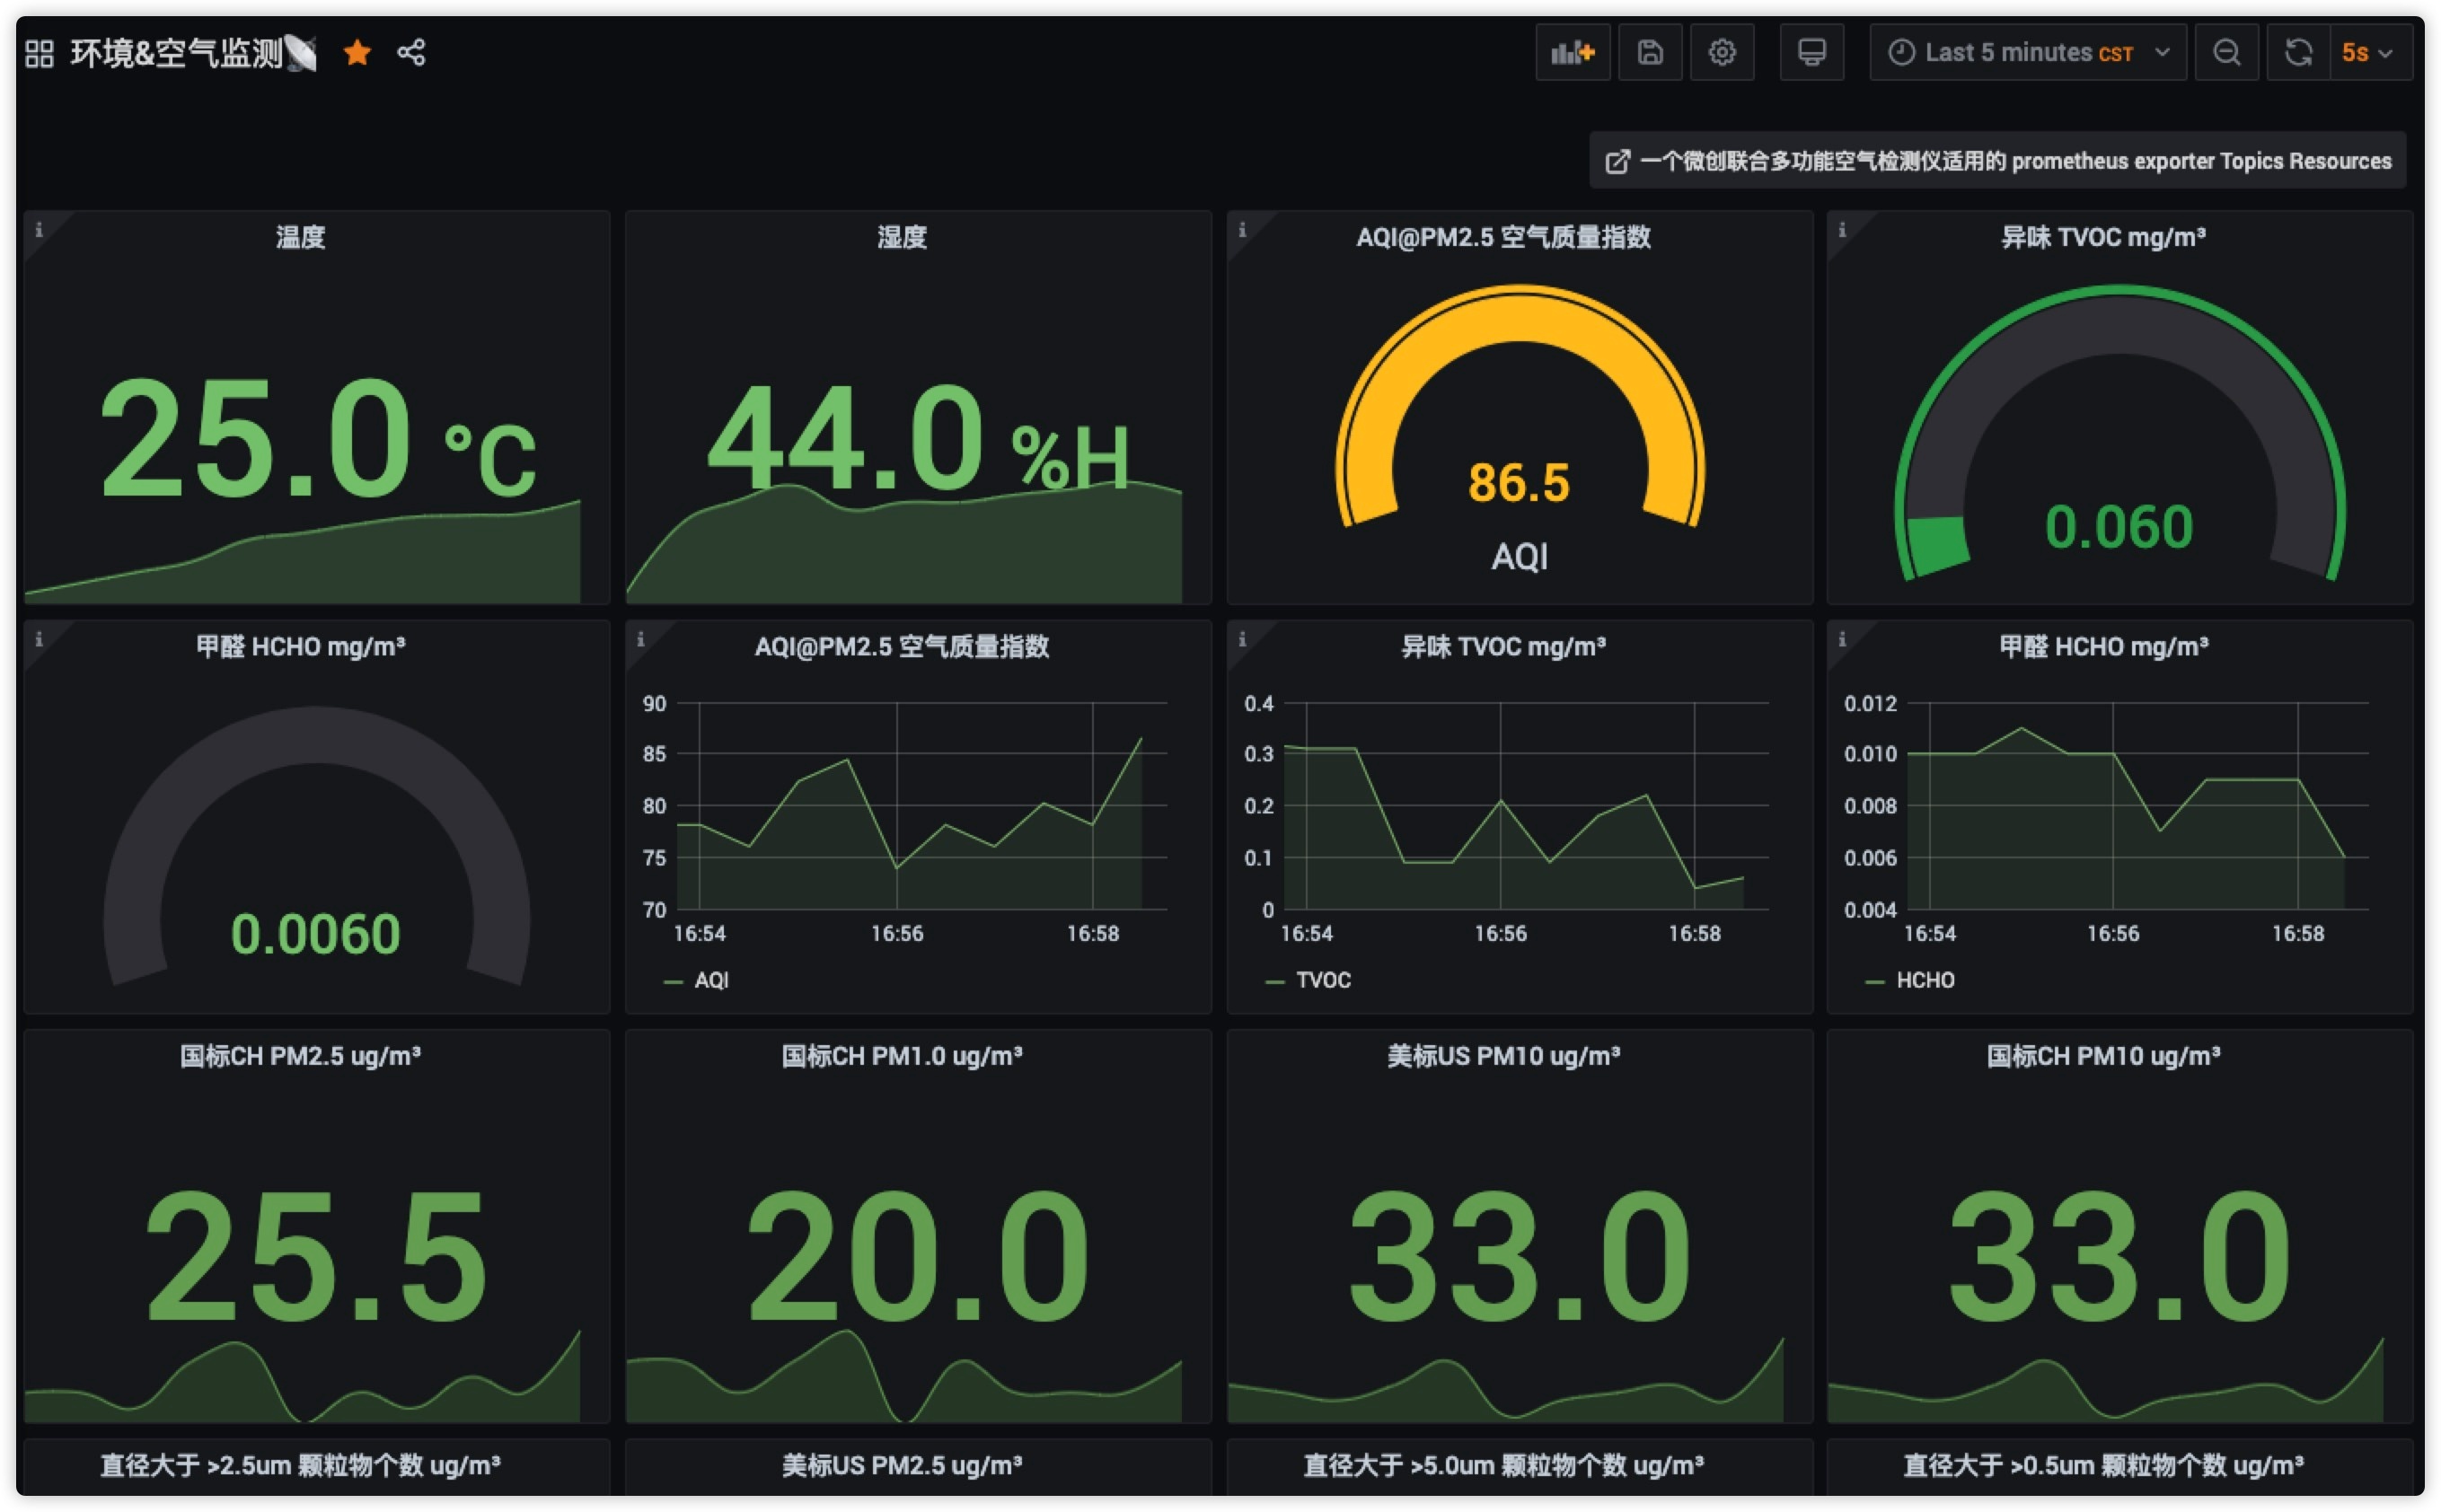Open the 直径大于 >0.5um panel title menu
The height and width of the screenshot is (1512, 2441).
[x=2104, y=1466]
